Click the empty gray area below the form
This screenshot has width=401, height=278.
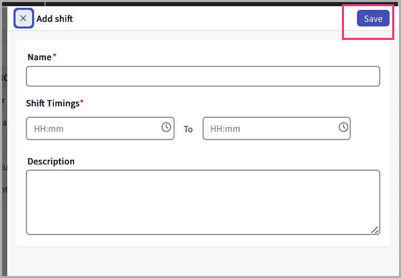(x=203, y=261)
